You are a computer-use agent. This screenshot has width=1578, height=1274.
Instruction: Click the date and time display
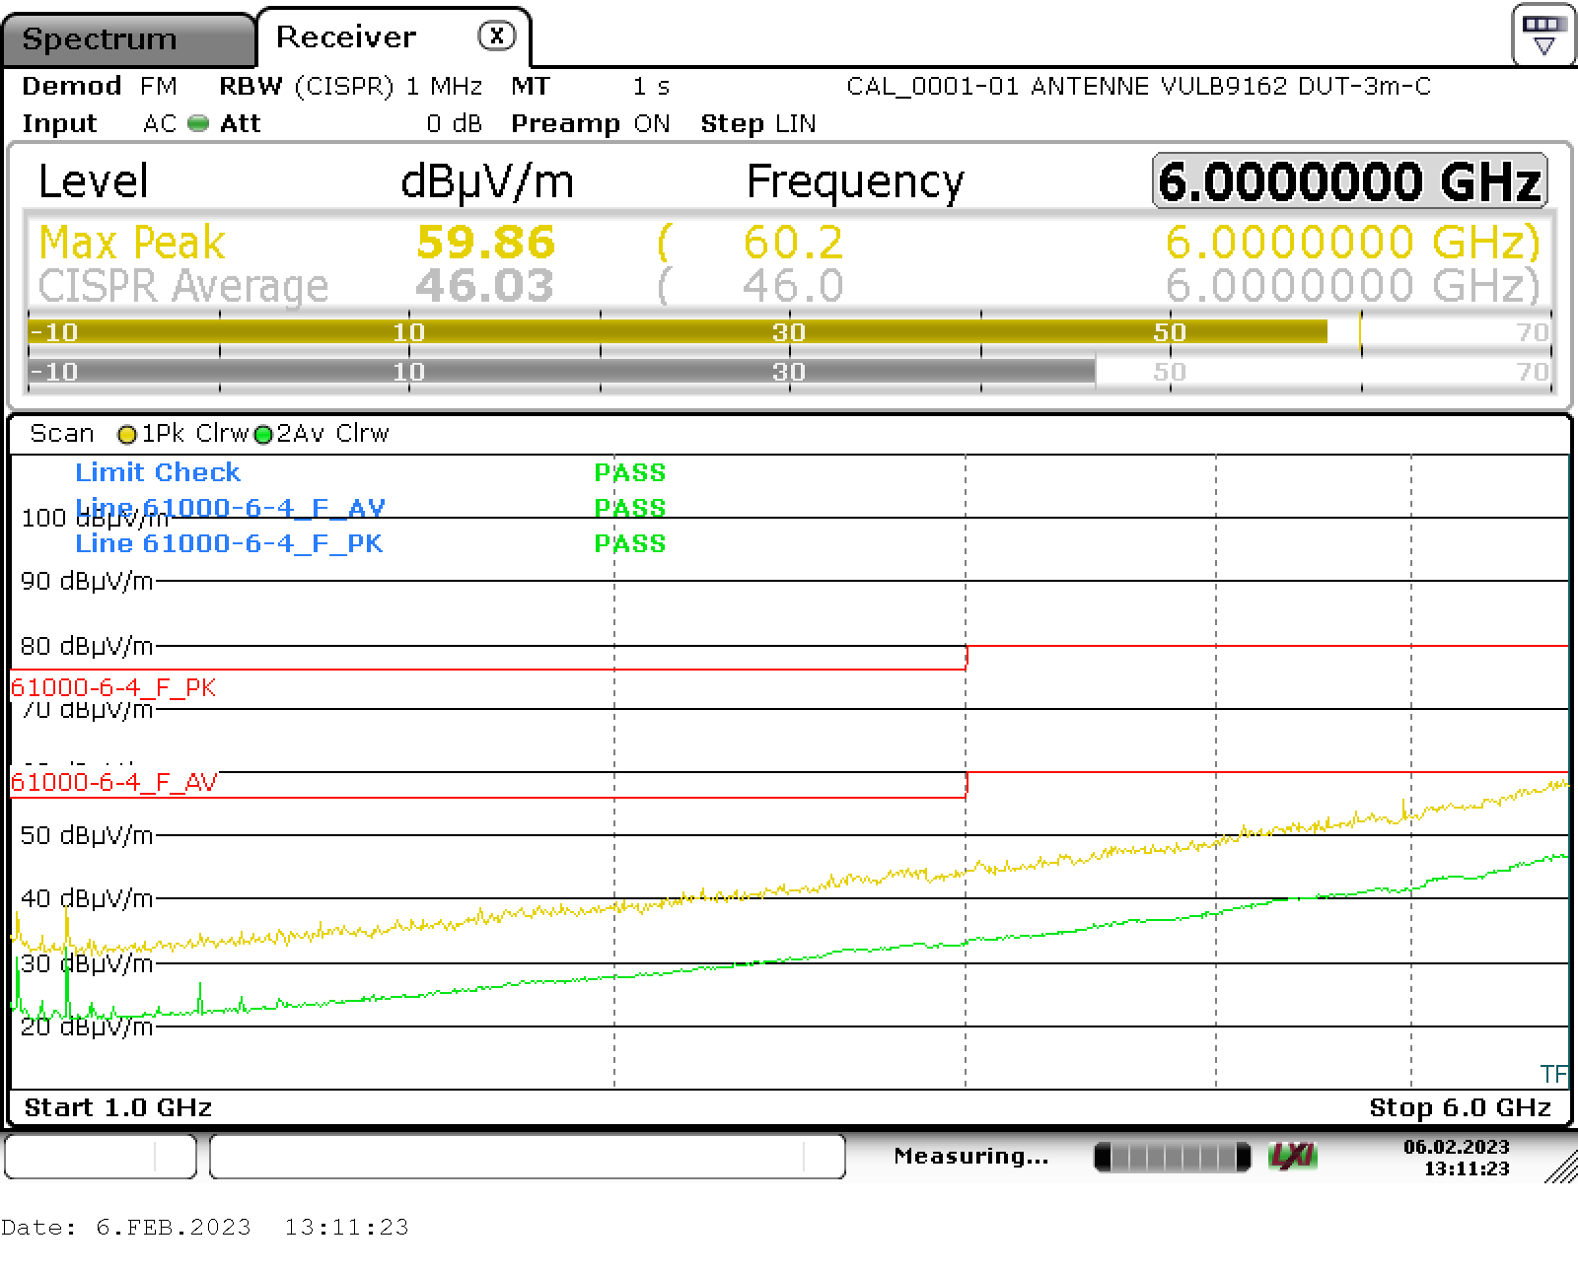pyautogui.click(x=1457, y=1158)
